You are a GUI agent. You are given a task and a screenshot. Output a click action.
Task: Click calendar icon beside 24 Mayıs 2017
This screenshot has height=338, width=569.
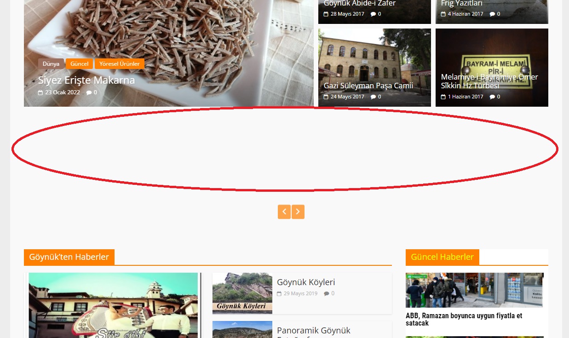click(x=326, y=97)
